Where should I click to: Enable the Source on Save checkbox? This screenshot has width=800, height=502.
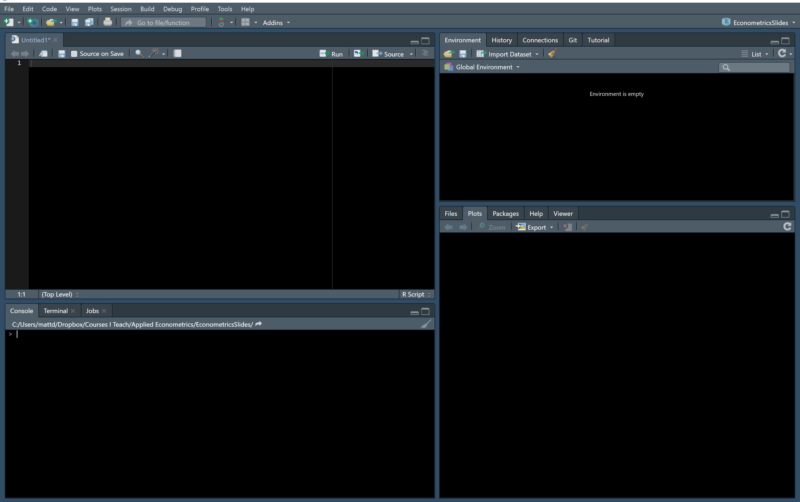click(x=74, y=54)
